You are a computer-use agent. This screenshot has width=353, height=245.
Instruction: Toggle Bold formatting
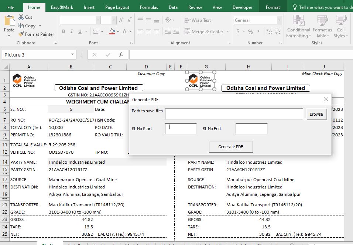point(64,31)
